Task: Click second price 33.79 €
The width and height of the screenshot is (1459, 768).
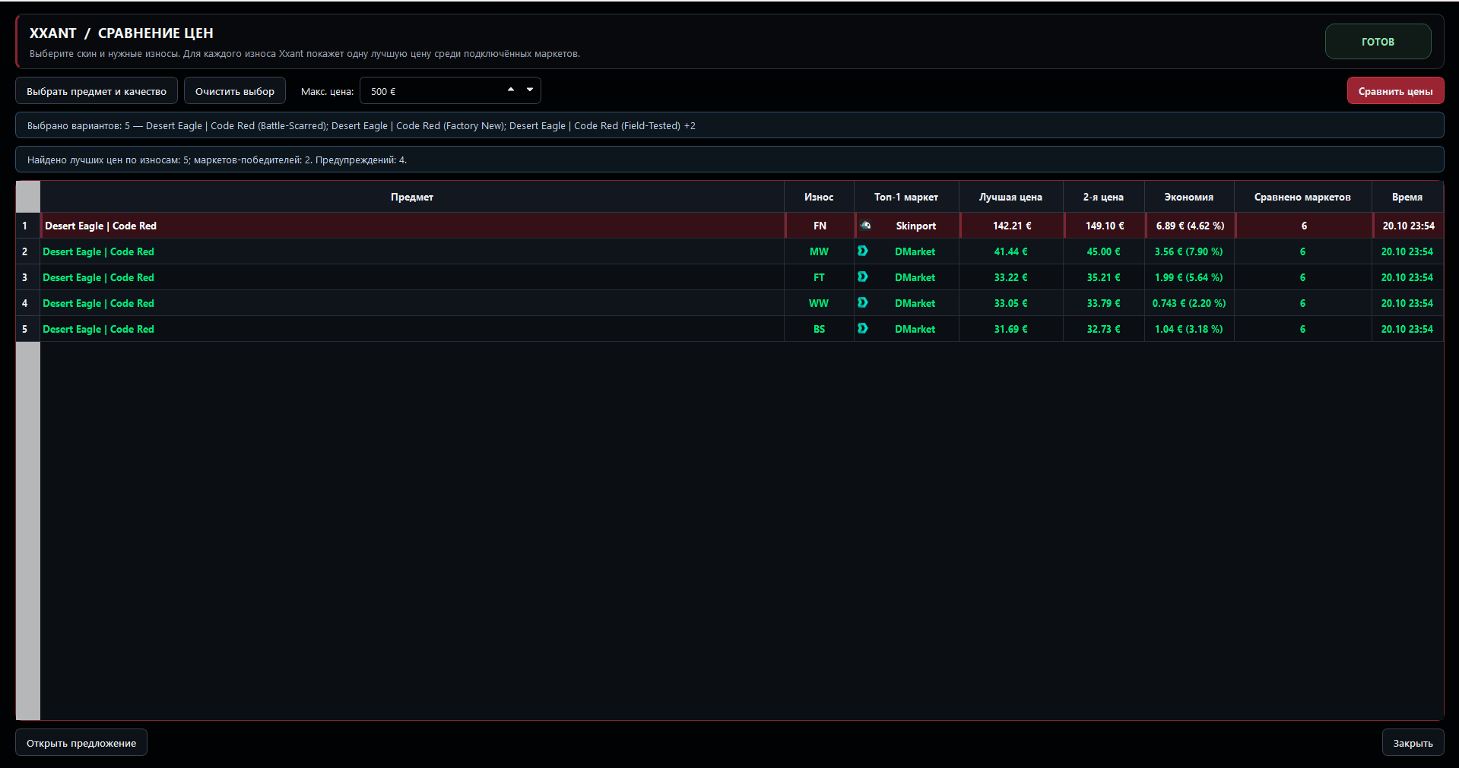Action: (1103, 303)
